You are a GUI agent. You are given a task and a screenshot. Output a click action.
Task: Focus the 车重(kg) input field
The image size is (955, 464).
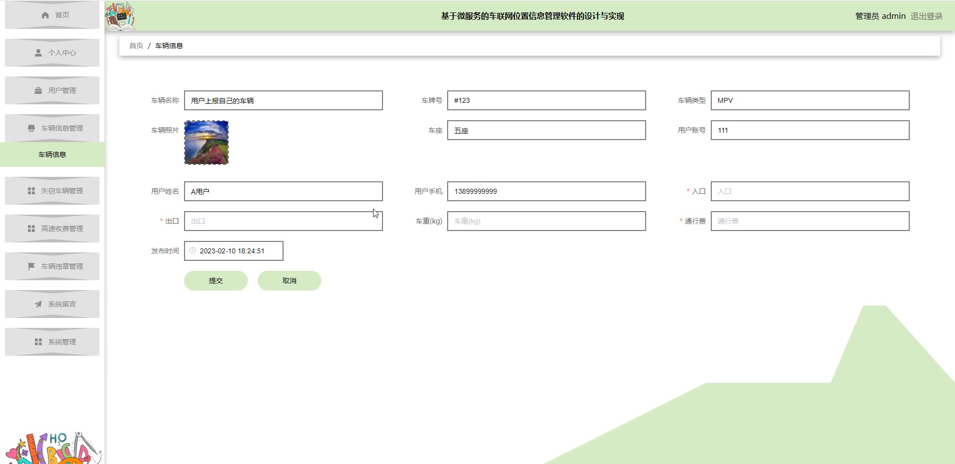coord(547,221)
